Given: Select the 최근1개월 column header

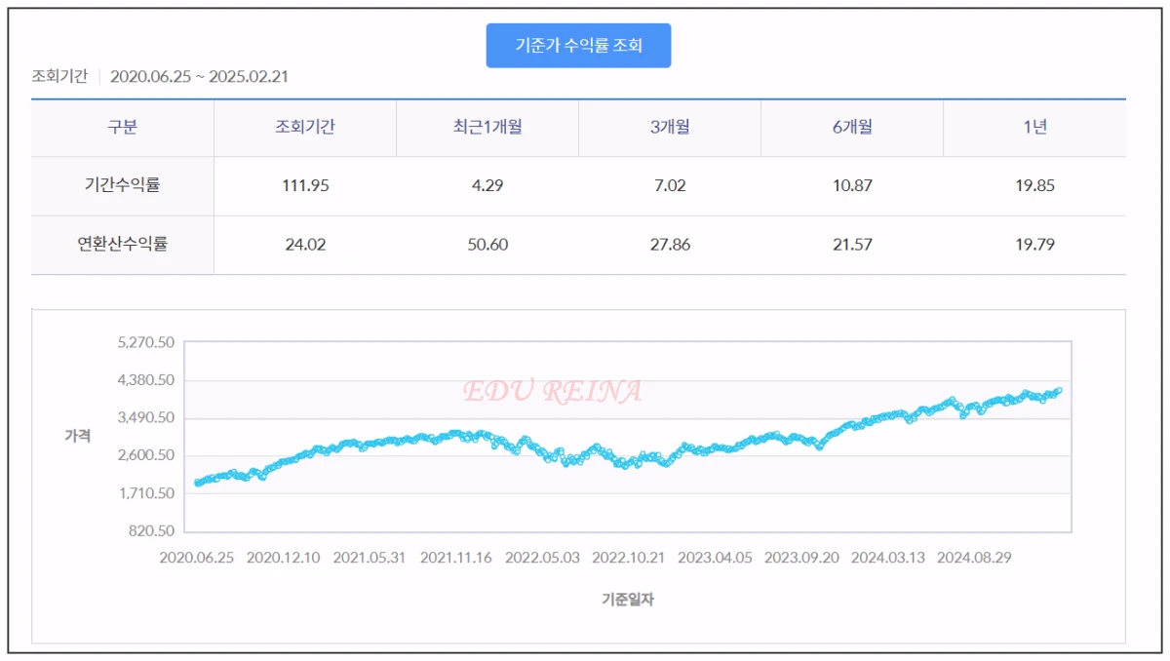Looking at the screenshot, I should pos(486,128).
